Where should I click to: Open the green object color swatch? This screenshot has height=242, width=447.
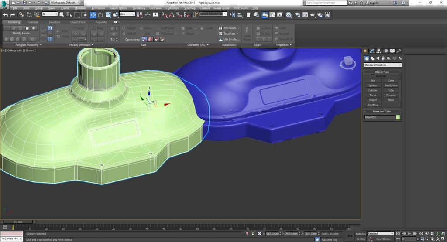point(398,117)
